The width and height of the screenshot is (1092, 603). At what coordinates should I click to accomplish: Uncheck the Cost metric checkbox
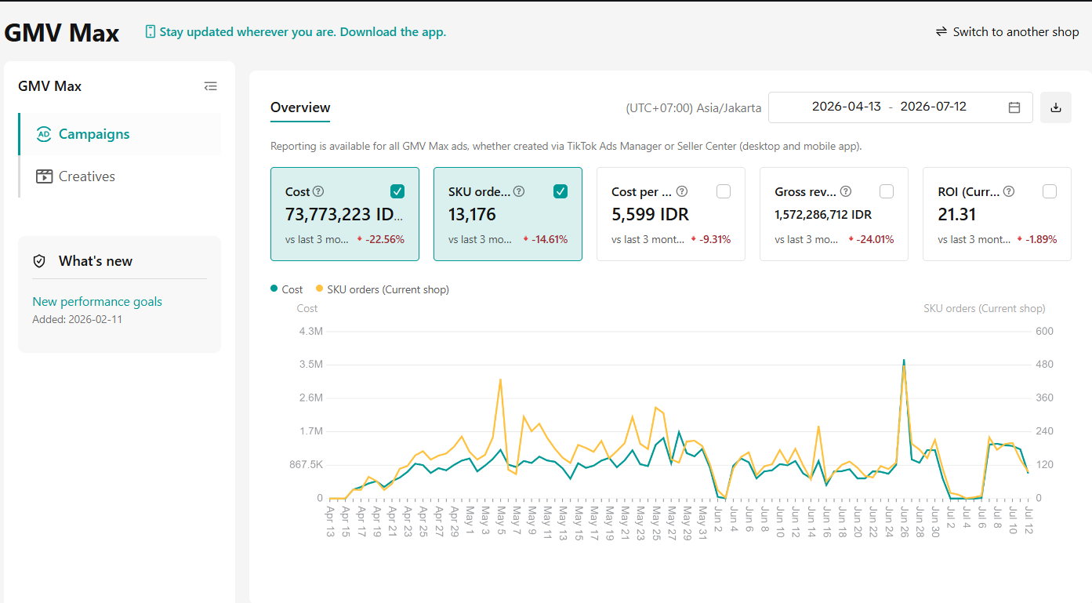click(x=397, y=191)
